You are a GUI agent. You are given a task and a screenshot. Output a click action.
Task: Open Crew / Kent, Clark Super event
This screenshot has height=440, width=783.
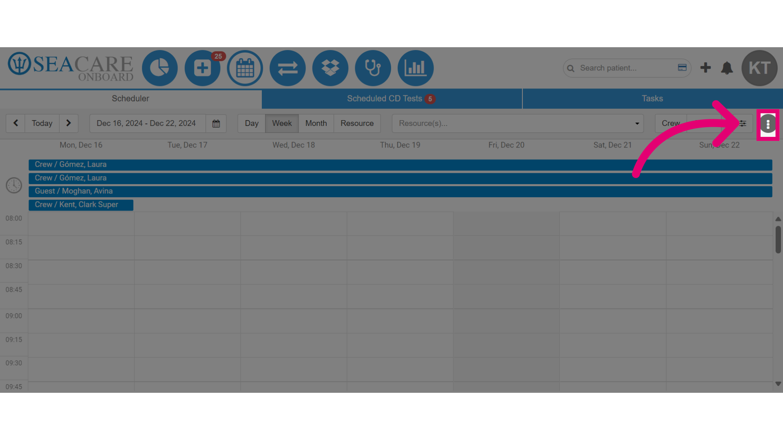pos(81,205)
